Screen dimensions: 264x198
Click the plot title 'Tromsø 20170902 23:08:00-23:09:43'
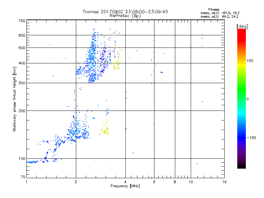[x=125, y=12]
